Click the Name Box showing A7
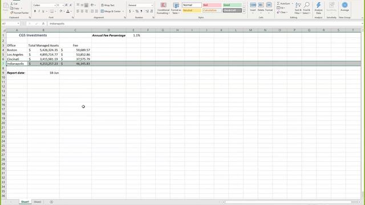 click(x=11, y=24)
